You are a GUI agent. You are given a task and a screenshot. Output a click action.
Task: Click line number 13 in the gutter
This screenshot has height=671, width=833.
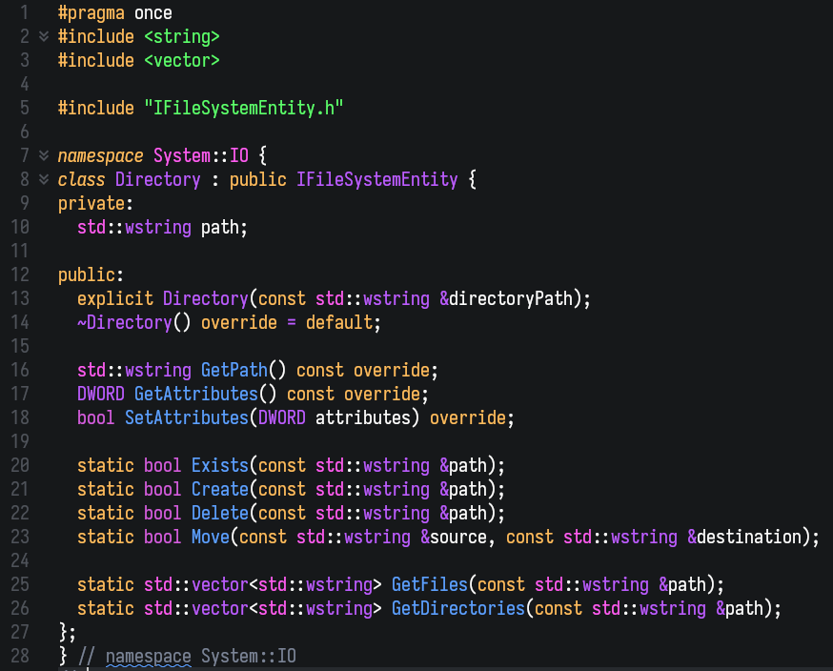[x=20, y=298]
